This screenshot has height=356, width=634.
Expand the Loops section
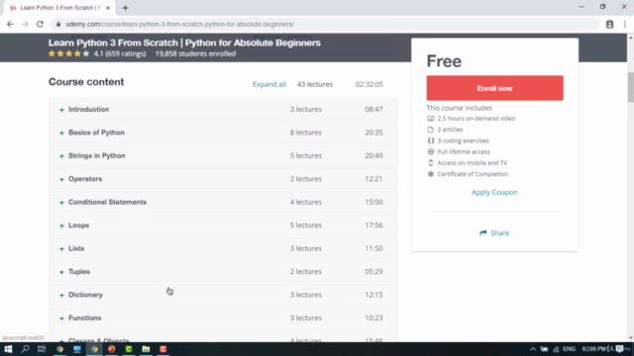(223, 225)
